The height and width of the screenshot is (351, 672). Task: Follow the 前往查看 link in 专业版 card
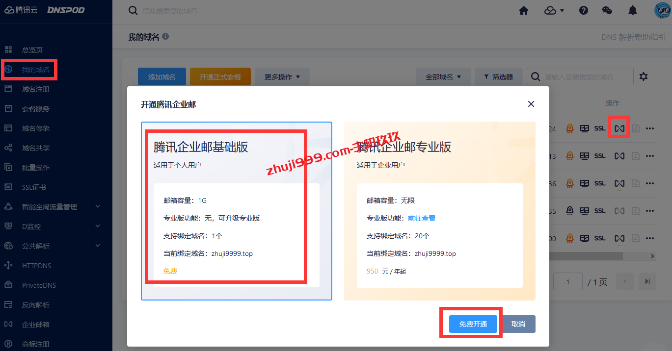coord(422,218)
